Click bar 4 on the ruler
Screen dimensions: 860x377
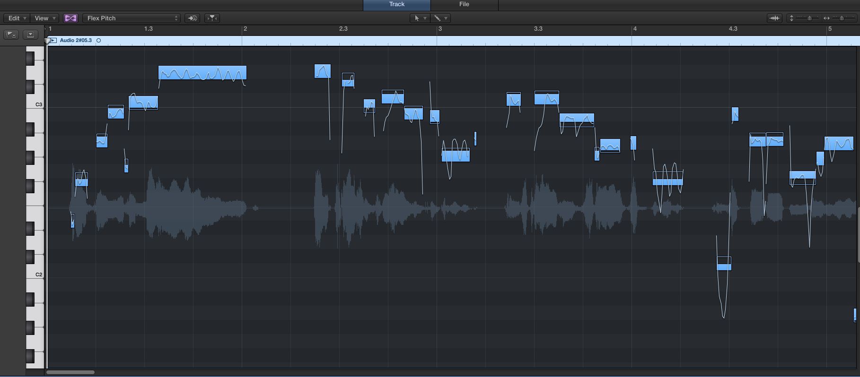(x=635, y=29)
